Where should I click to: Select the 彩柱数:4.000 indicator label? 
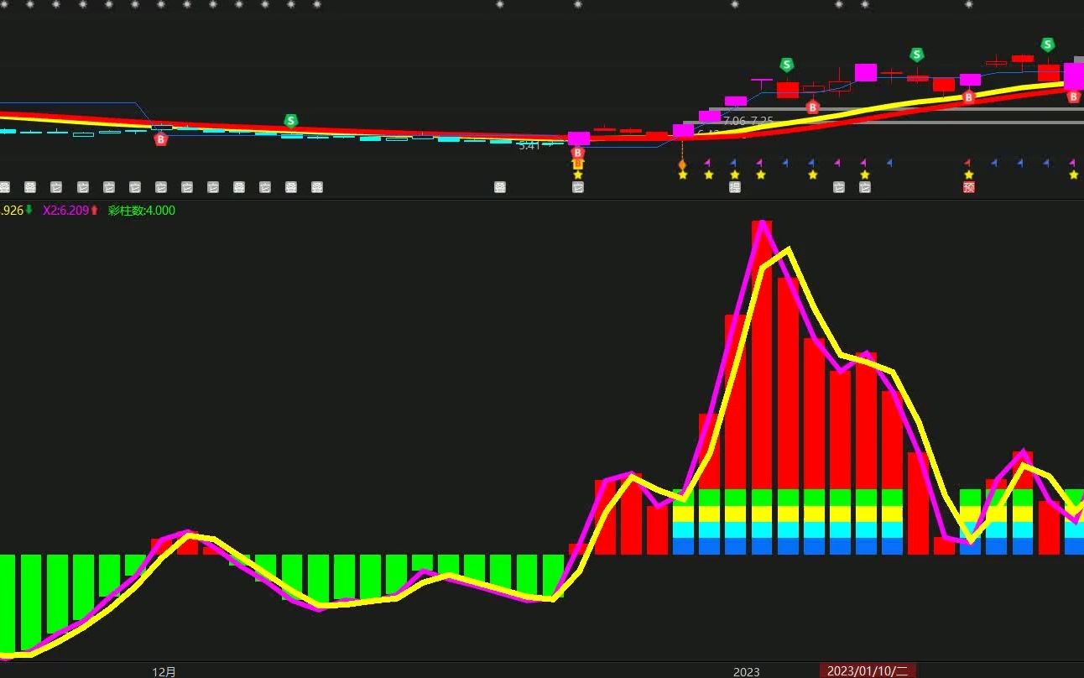[142, 211]
